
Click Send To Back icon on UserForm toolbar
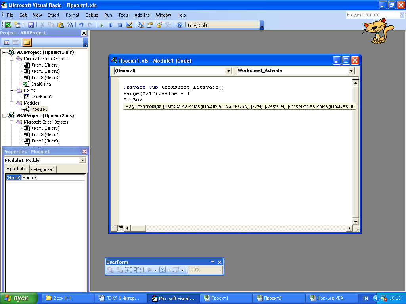pos(119,270)
